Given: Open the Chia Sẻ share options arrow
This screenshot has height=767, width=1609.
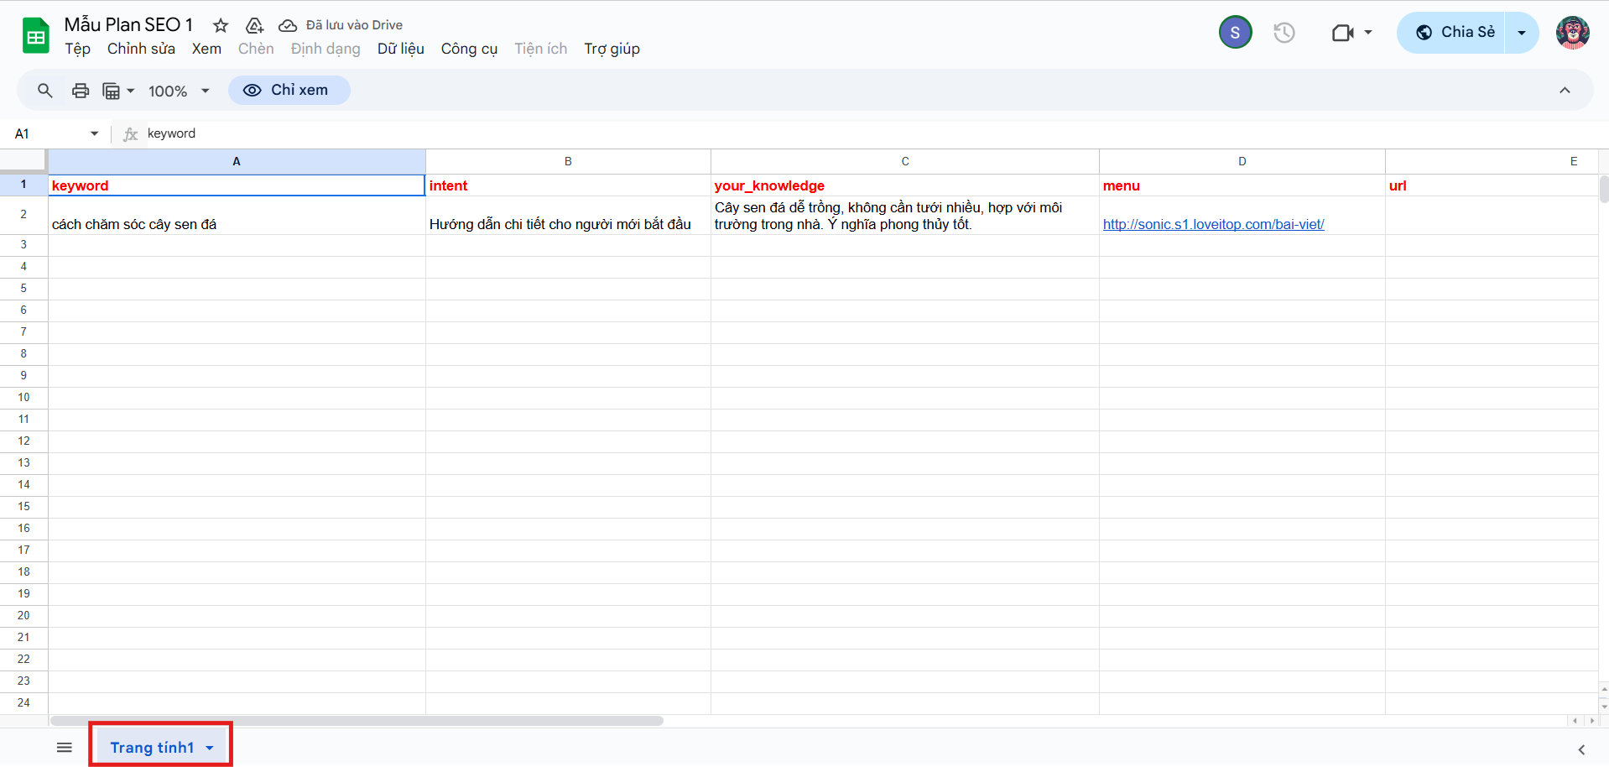Looking at the screenshot, I should pos(1522,33).
